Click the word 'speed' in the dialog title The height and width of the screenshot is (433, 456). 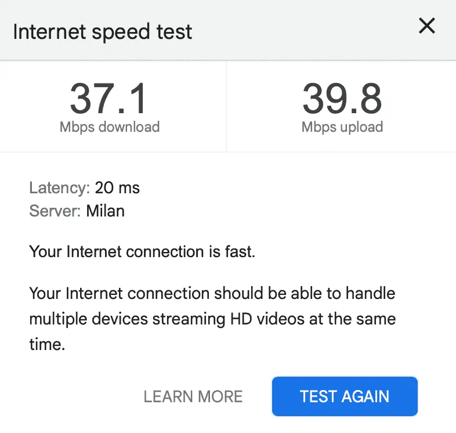[x=121, y=33]
